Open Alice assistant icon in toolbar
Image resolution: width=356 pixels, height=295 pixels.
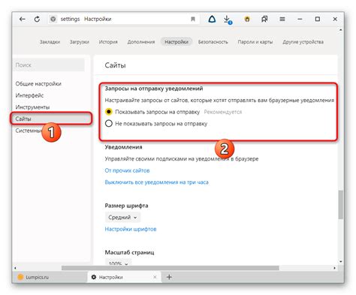click(212, 19)
